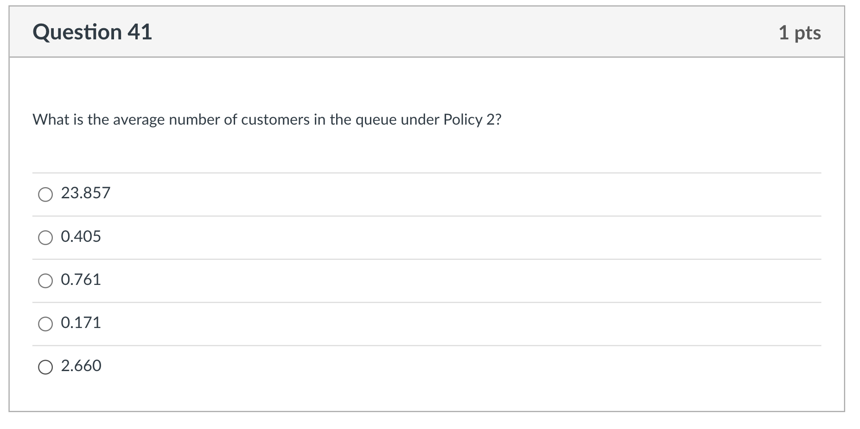Click the 0.405 answer label text
This screenshot has width=860, height=429.
point(81,236)
